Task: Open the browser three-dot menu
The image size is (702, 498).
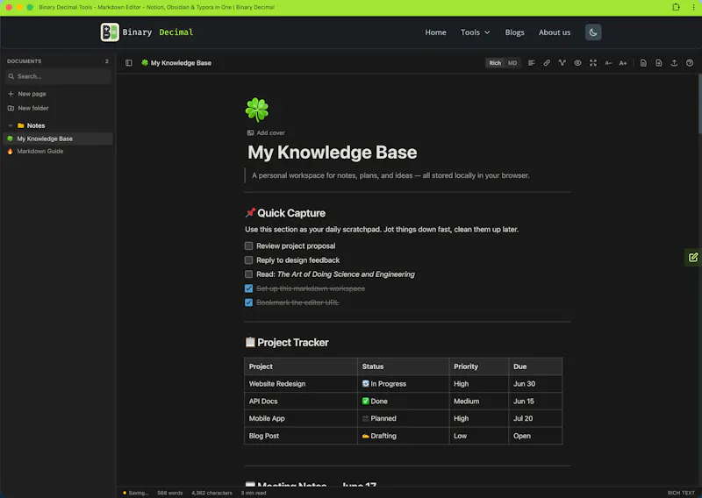Action: (693, 7)
